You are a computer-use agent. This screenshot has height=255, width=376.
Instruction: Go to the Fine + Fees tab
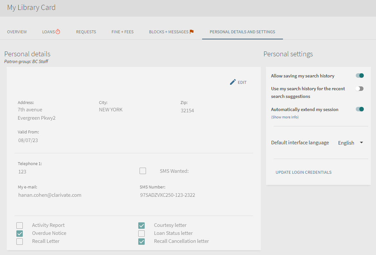point(123,32)
